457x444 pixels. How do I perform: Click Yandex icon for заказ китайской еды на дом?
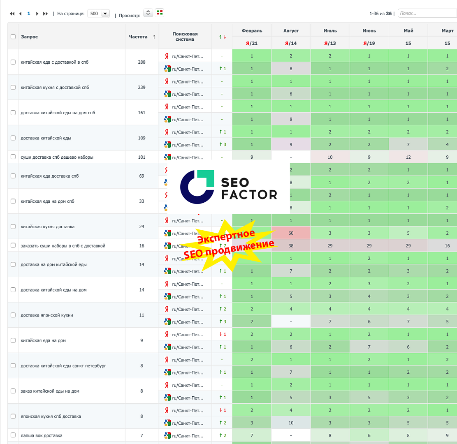[x=167, y=385]
